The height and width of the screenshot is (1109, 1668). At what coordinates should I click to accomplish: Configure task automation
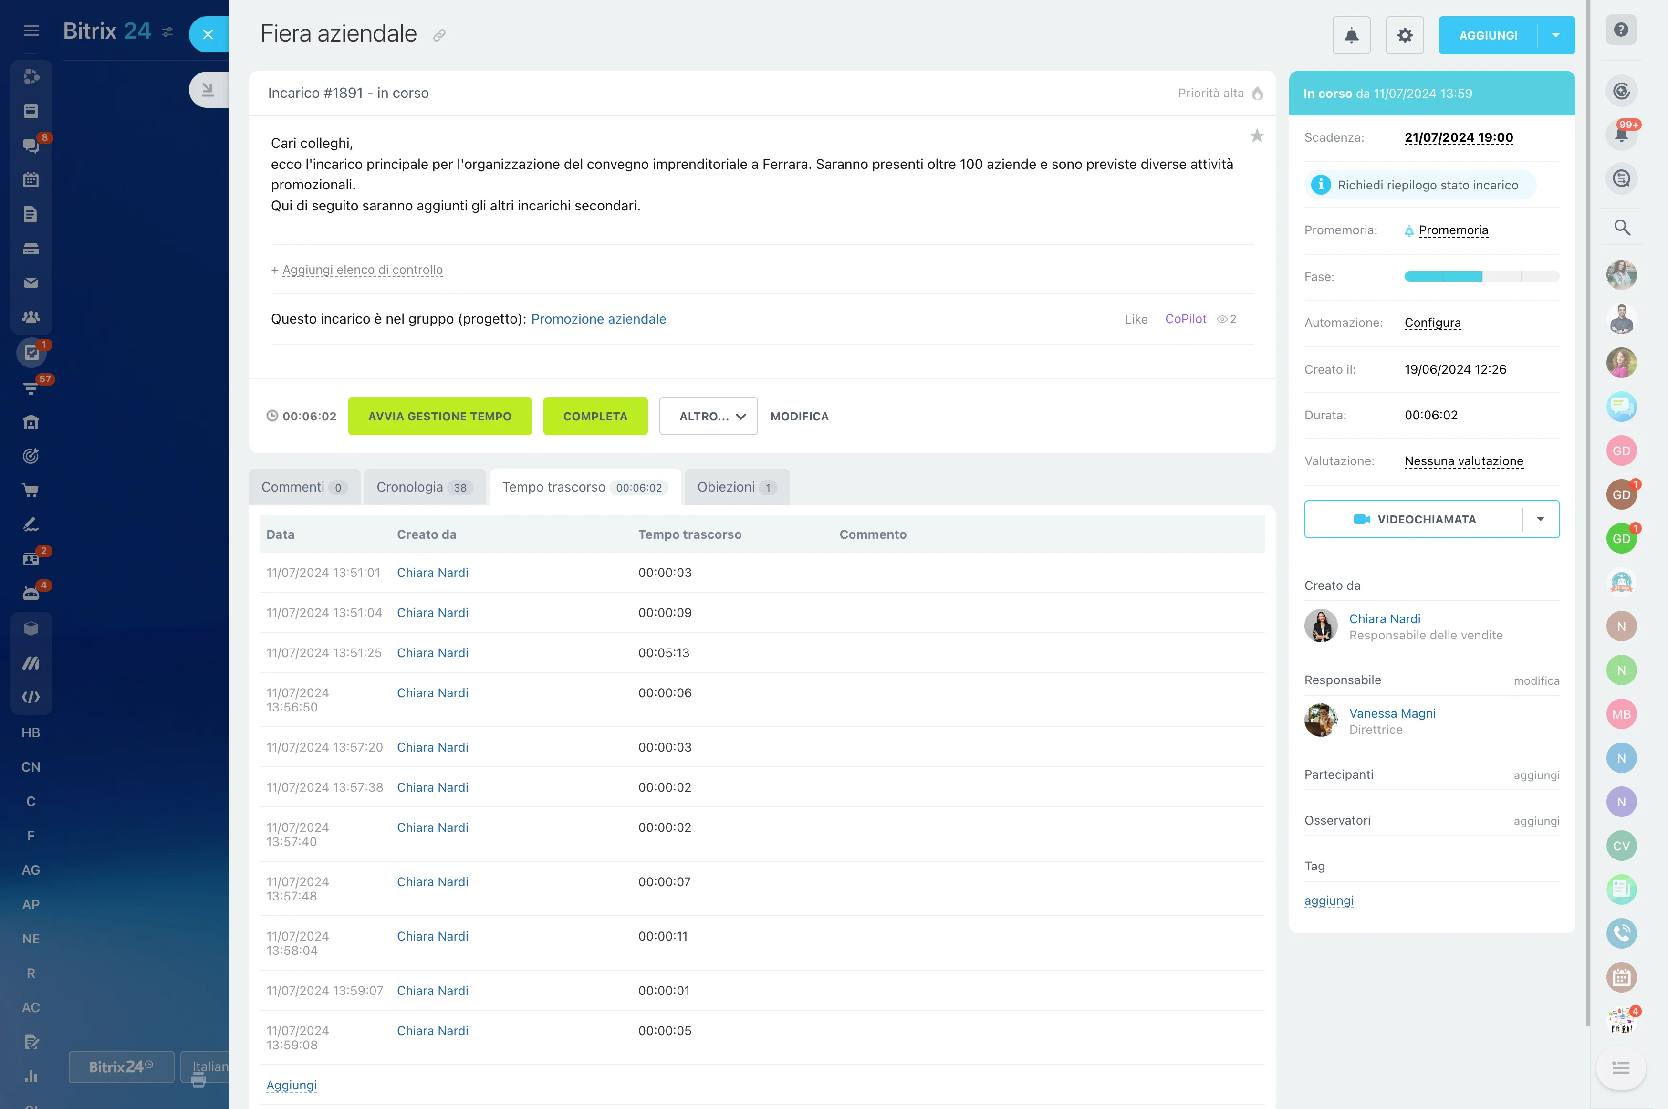point(1432,323)
